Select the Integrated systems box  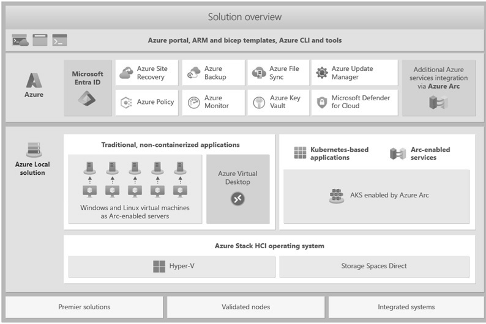point(406,307)
